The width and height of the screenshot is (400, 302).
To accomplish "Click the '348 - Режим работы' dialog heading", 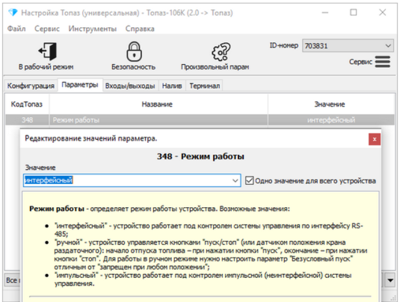I will (x=201, y=157).
